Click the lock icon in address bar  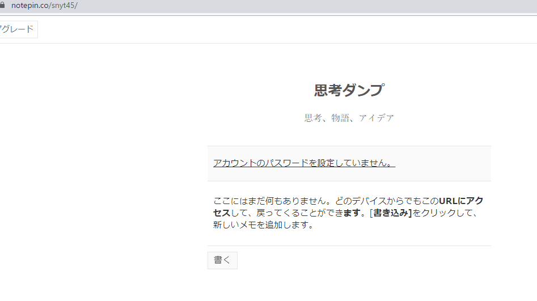(2, 5)
